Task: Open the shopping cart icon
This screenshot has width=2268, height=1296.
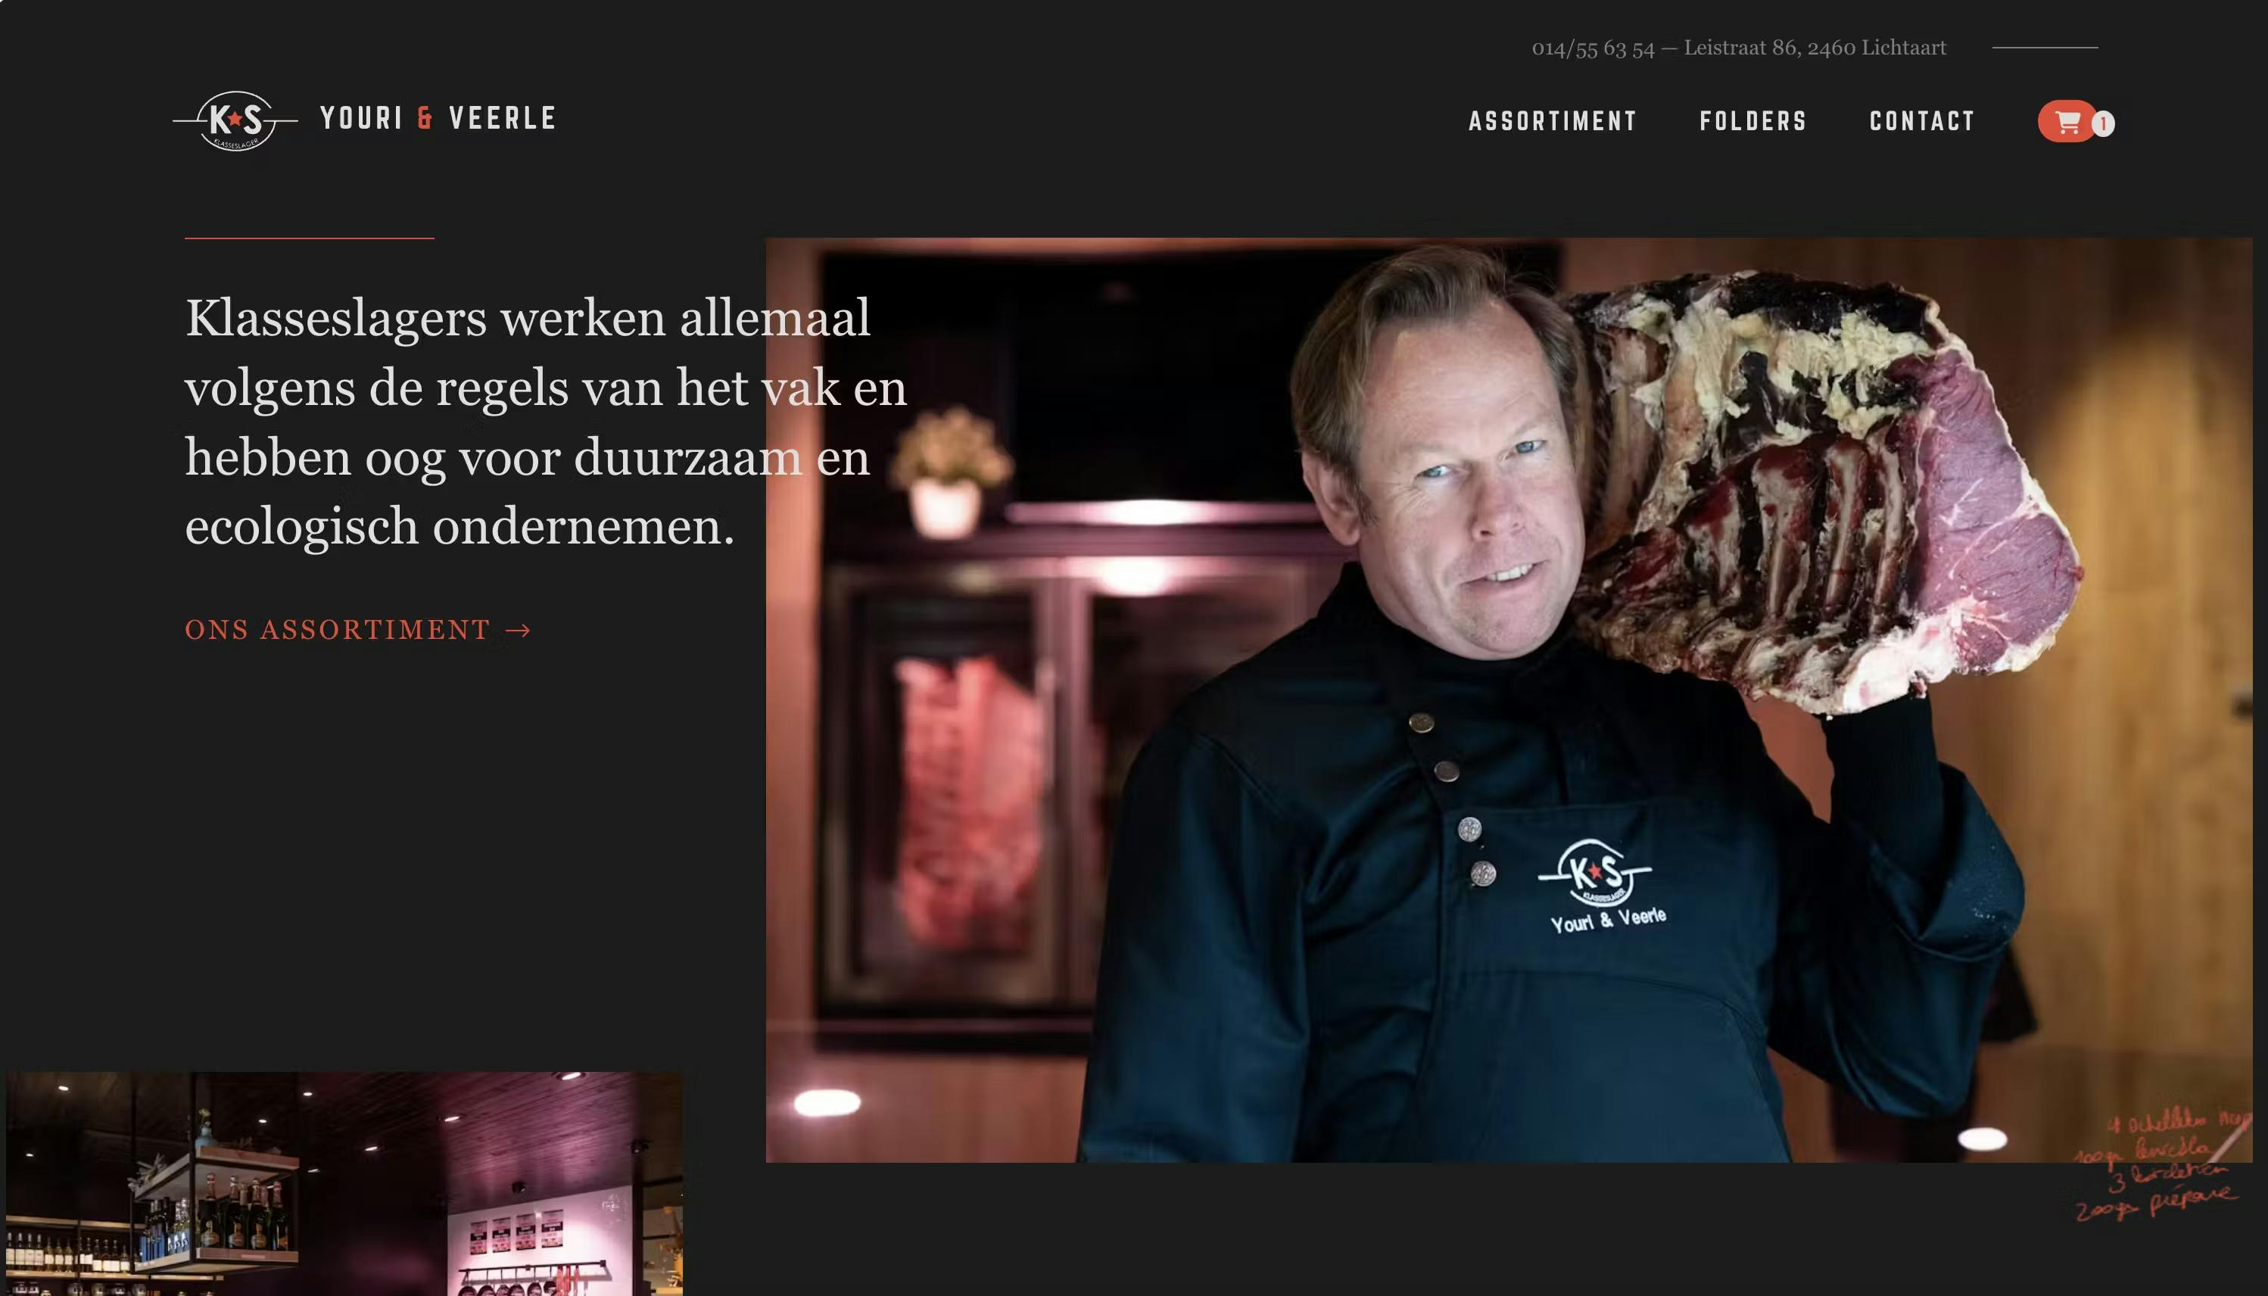Action: (x=2067, y=122)
